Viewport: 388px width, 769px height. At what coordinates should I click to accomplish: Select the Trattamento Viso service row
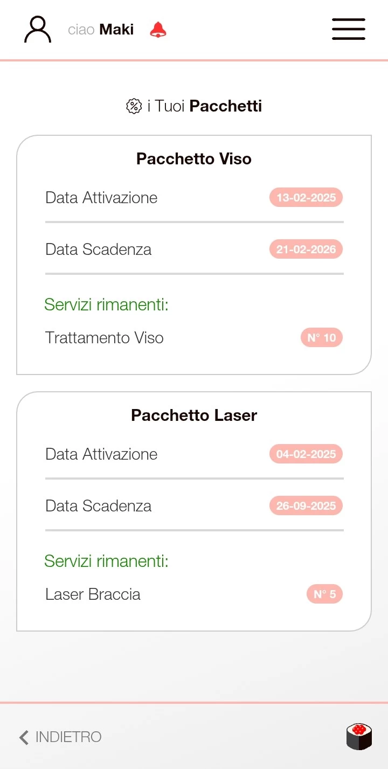pos(105,338)
